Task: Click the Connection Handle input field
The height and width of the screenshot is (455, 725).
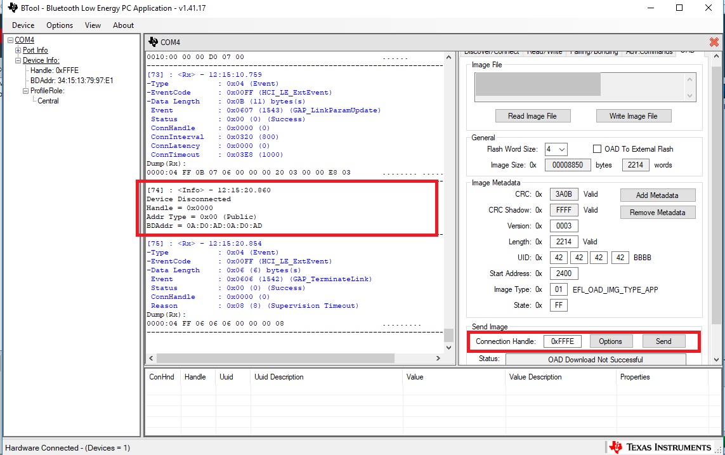Action: coord(562,341)
